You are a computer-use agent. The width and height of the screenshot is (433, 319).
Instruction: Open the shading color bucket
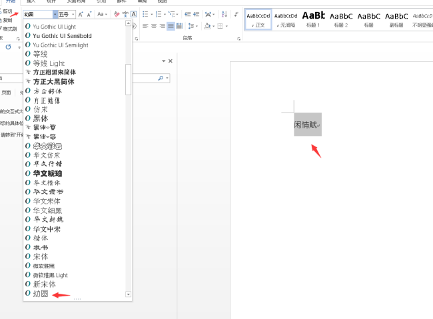(x=208, y=26)
